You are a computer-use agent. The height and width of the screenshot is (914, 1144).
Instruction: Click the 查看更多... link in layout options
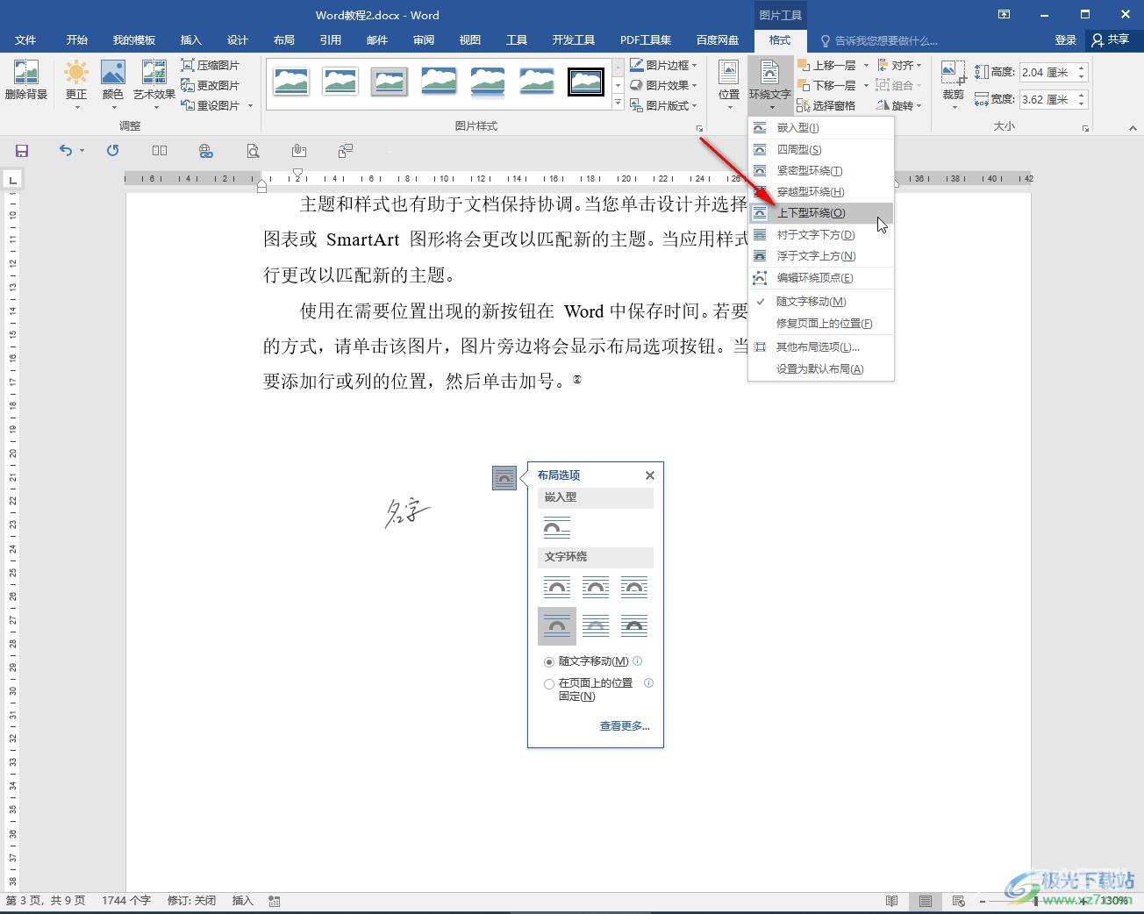(x=625, y=726)
